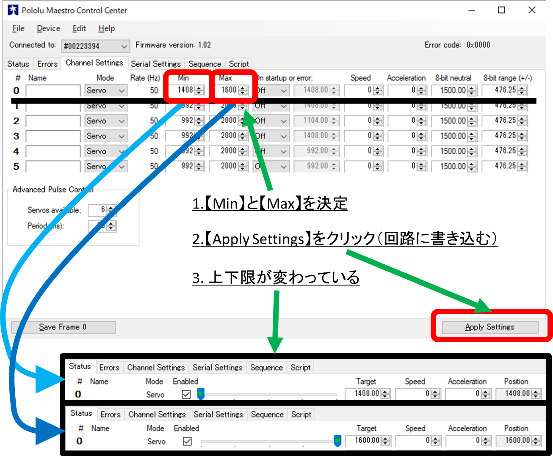The width and height of the screenshot is (553, 456).
Task: Increase channel 0 Acceleration with up arrow
Action: pos(421,88)
